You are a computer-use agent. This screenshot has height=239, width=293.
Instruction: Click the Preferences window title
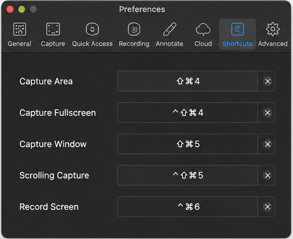142,9
